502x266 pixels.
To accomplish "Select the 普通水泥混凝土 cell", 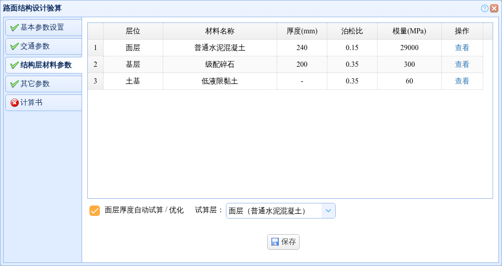I will pos(220,48).
